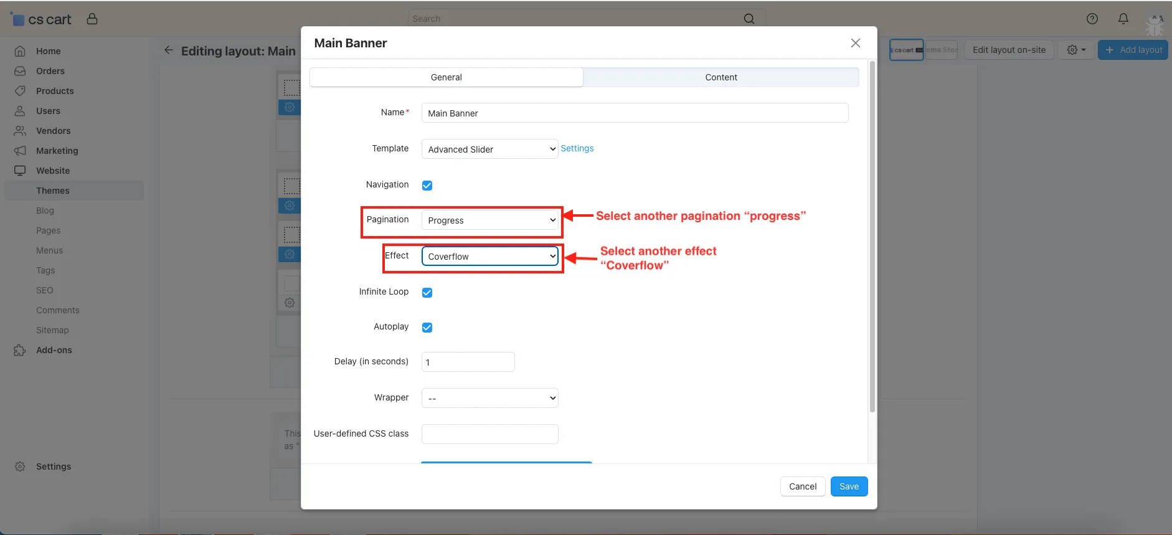Open the Effect dropdown showing Coverflow
Image resolution: width=1172 pixels, height=535 pixels.
point(490,256)
